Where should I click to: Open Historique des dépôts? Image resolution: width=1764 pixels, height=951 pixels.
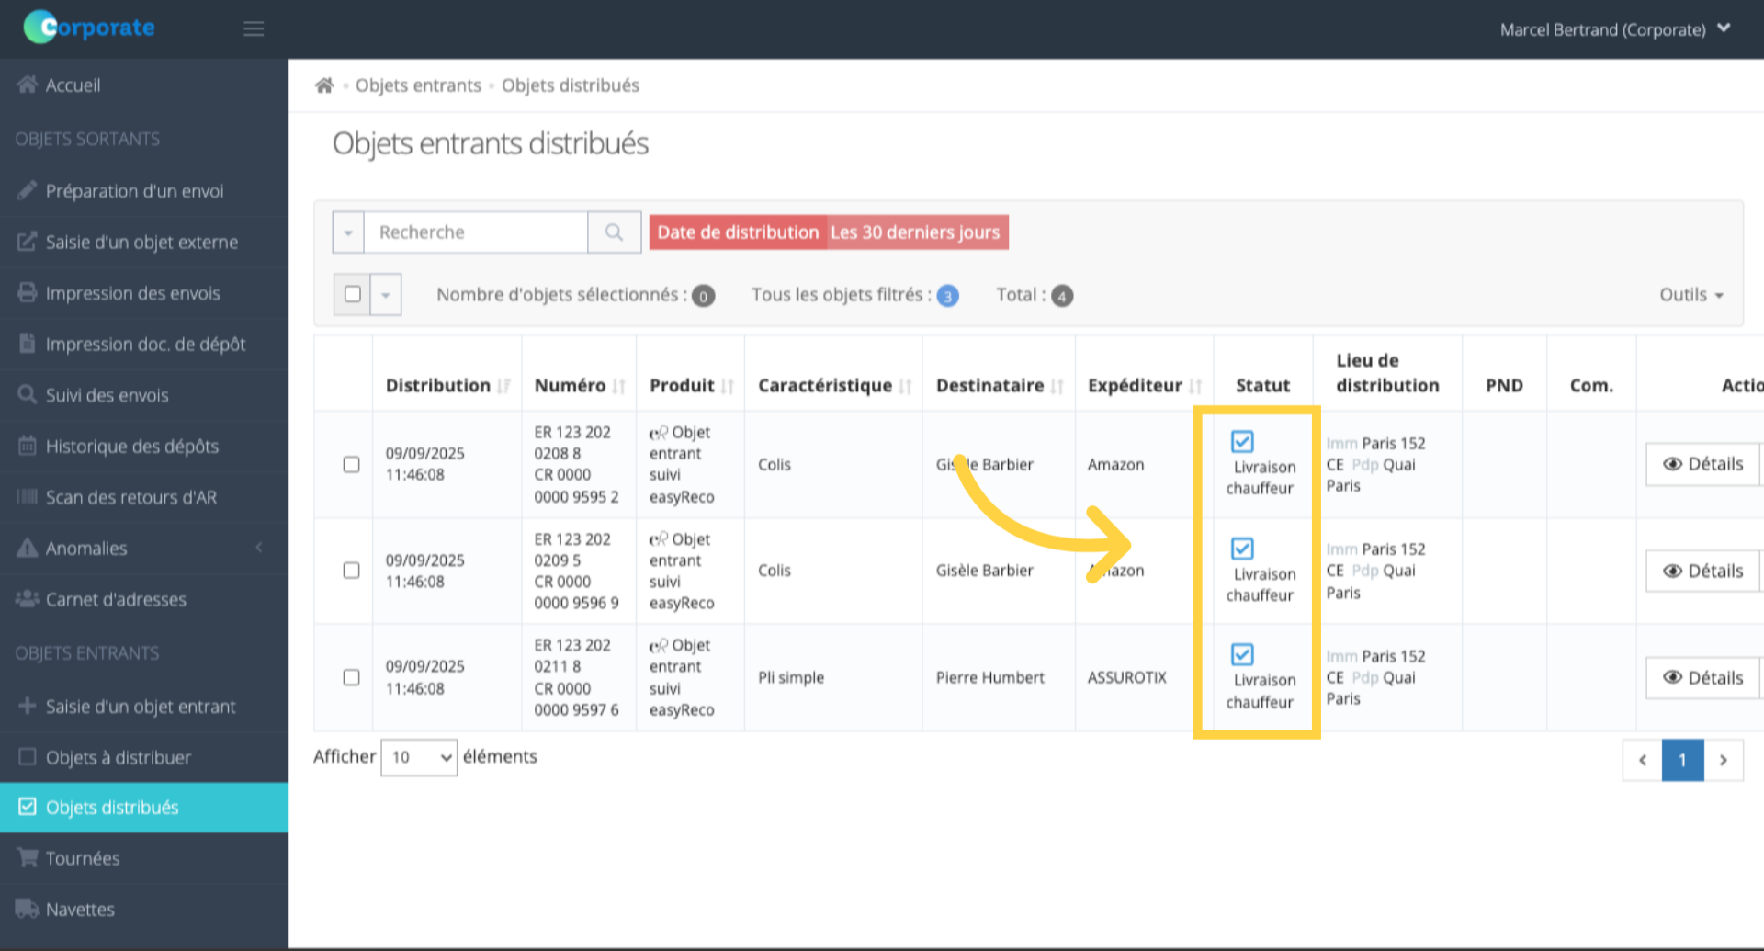144,447
